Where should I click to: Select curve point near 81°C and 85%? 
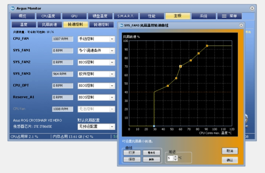click(x=199, y=53)
